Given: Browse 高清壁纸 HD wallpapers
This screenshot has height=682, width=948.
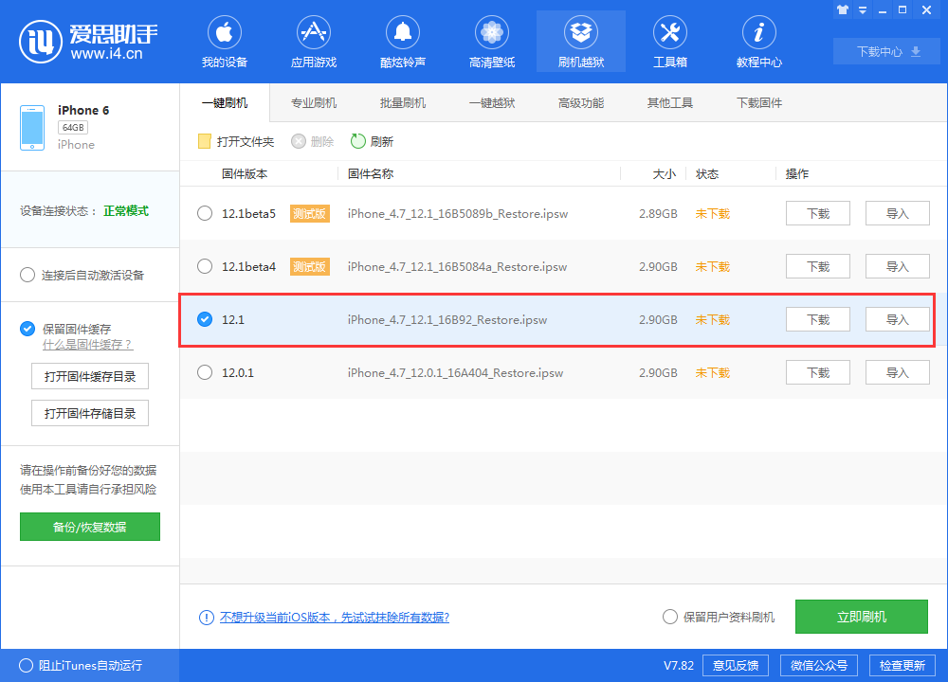Looking at the screenshot, I should [x=491, y=41].
